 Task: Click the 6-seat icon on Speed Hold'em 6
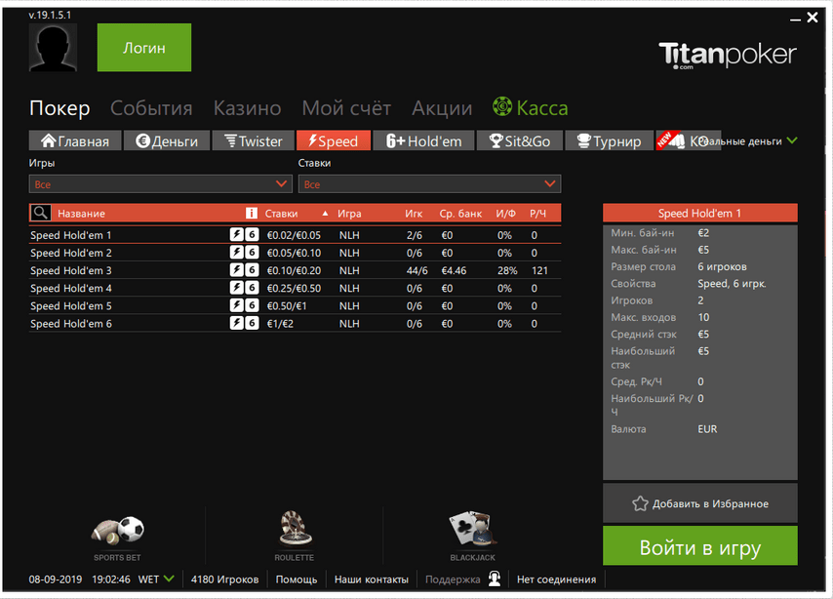coord(252,323)
